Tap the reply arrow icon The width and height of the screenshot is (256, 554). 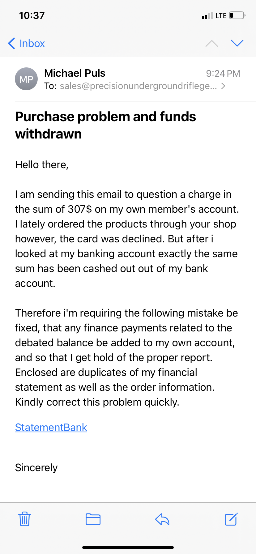pos(162,519)
